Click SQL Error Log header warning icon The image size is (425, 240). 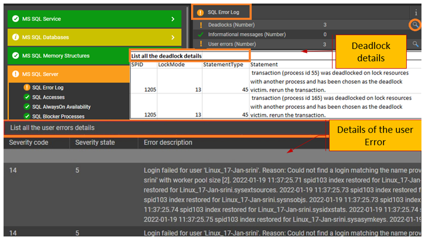200,12
